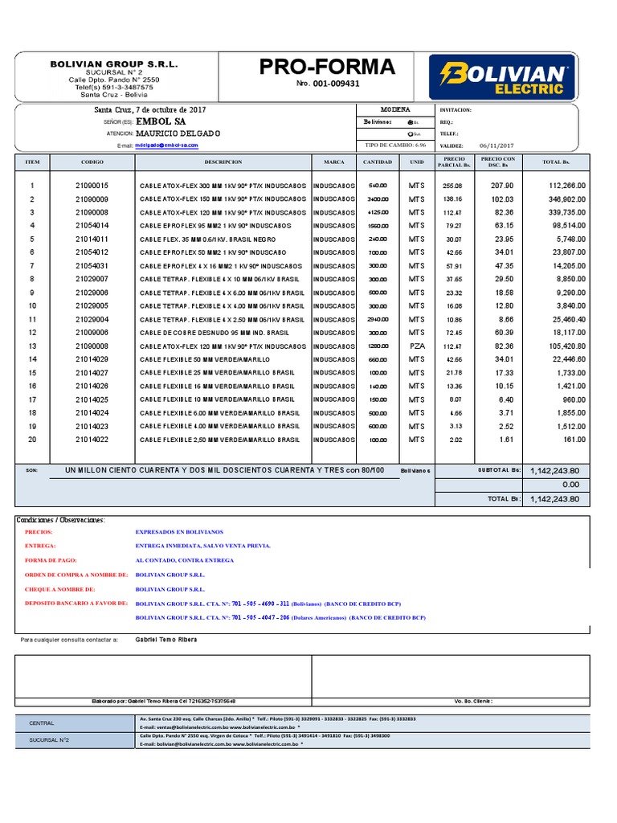
Task: Click code 21090009
Action: click(92, 199)
